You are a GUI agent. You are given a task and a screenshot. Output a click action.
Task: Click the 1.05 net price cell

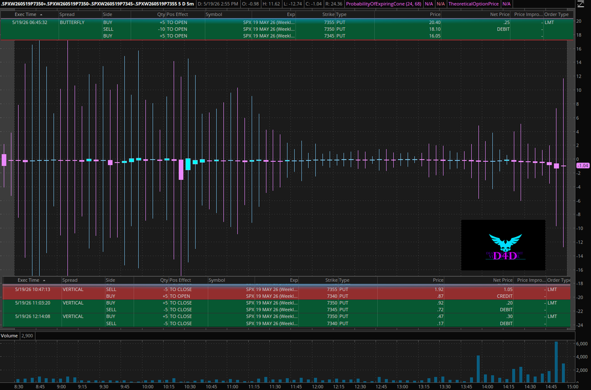pyautogui.click(x=508, y=289)
